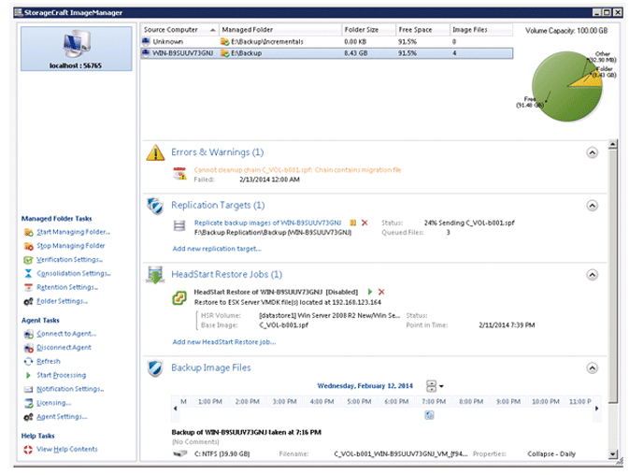Click Add new HeadStart Restore job link
The width and height of the screenshot is (629, 475).
224,342
